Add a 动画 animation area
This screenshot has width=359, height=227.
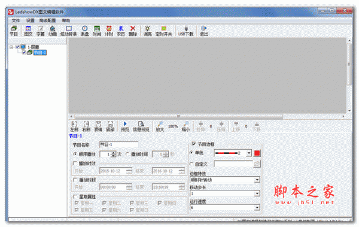pos(53,31)
